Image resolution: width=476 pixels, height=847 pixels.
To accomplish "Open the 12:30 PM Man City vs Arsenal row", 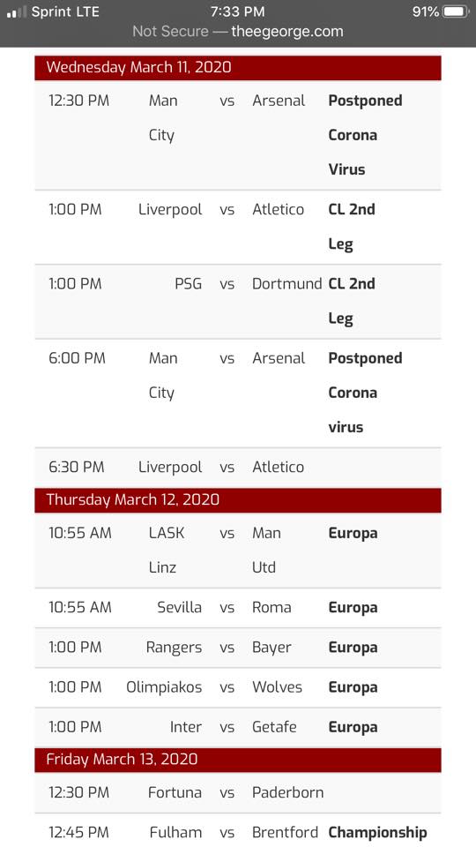I will tap(238, 135).
